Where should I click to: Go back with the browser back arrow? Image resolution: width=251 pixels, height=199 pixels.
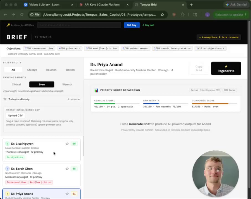pyautogui.click(x=5, y=15)
